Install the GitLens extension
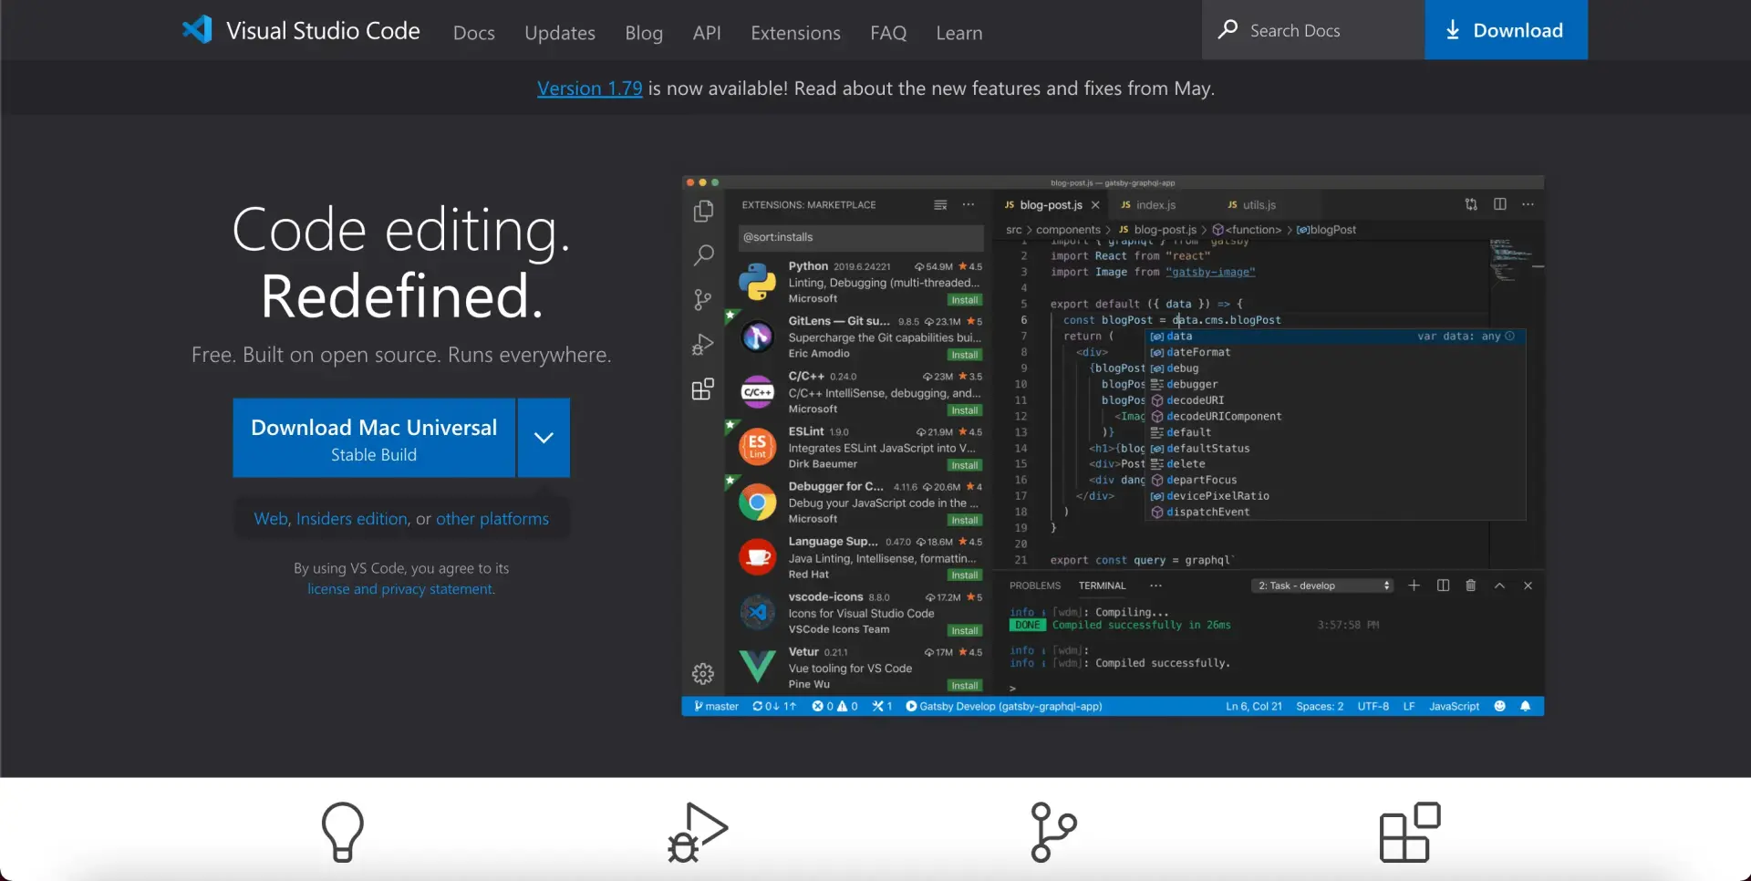Image resolution: width=1751 pixels, height=881 pixels. [964, 355]
